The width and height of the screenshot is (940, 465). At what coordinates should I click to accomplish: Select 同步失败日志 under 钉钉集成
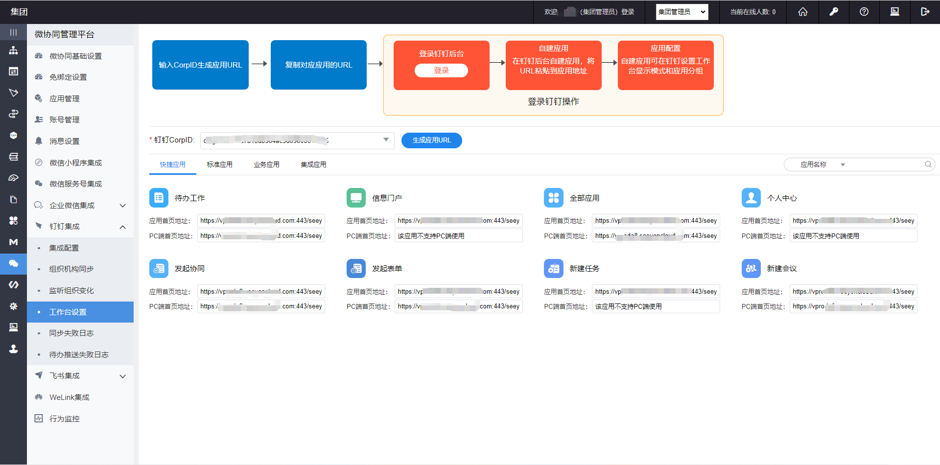pyautogui.click(x=80, y=333)
